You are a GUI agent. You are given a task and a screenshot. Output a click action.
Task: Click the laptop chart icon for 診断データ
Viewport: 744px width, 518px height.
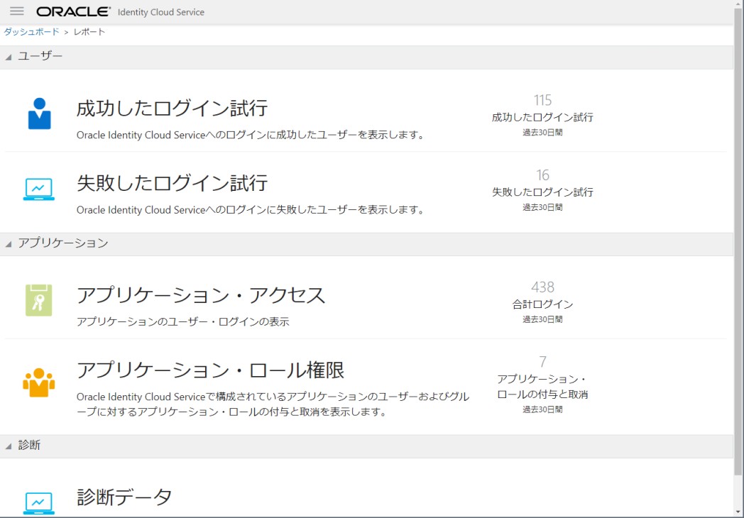(x=39, y=503)
